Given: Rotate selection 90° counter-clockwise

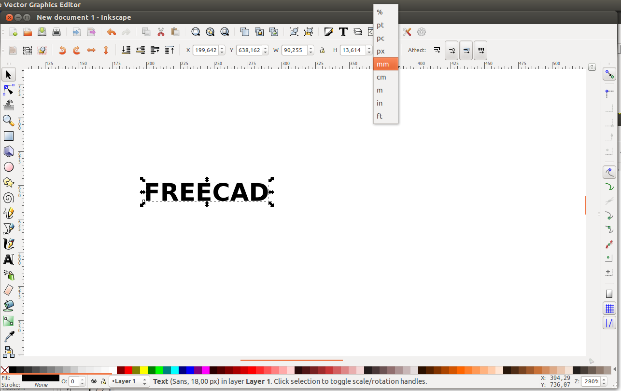Looking at the screenshot, I should pos(62,50).
